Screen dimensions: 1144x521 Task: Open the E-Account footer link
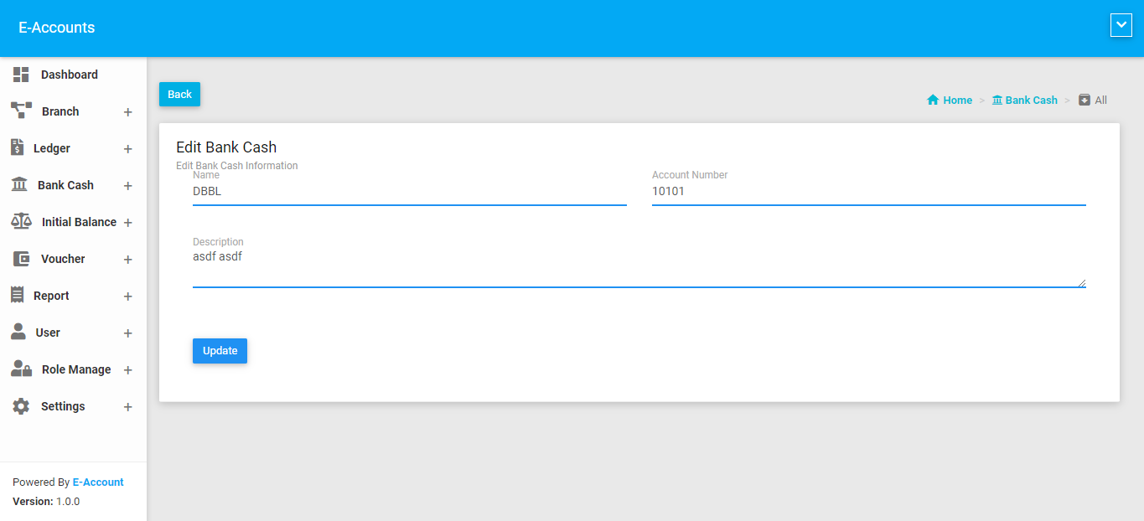pyautogui.click(x=98, y=482)
